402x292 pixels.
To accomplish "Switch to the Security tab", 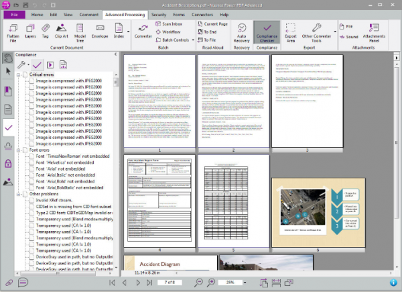I will [x=159, y=13].
